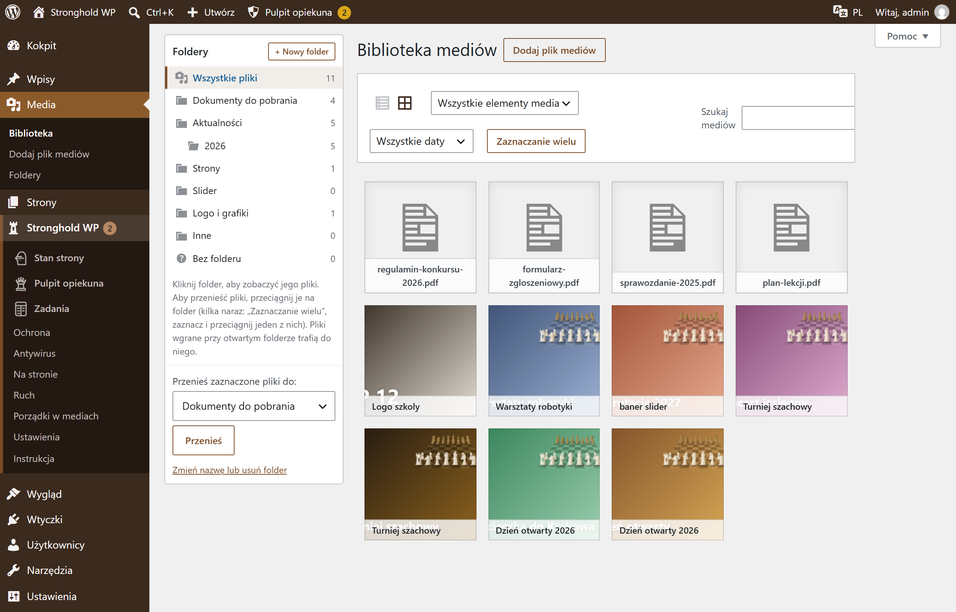Open Wszystkie elementy media dropdown

[505, 103]
